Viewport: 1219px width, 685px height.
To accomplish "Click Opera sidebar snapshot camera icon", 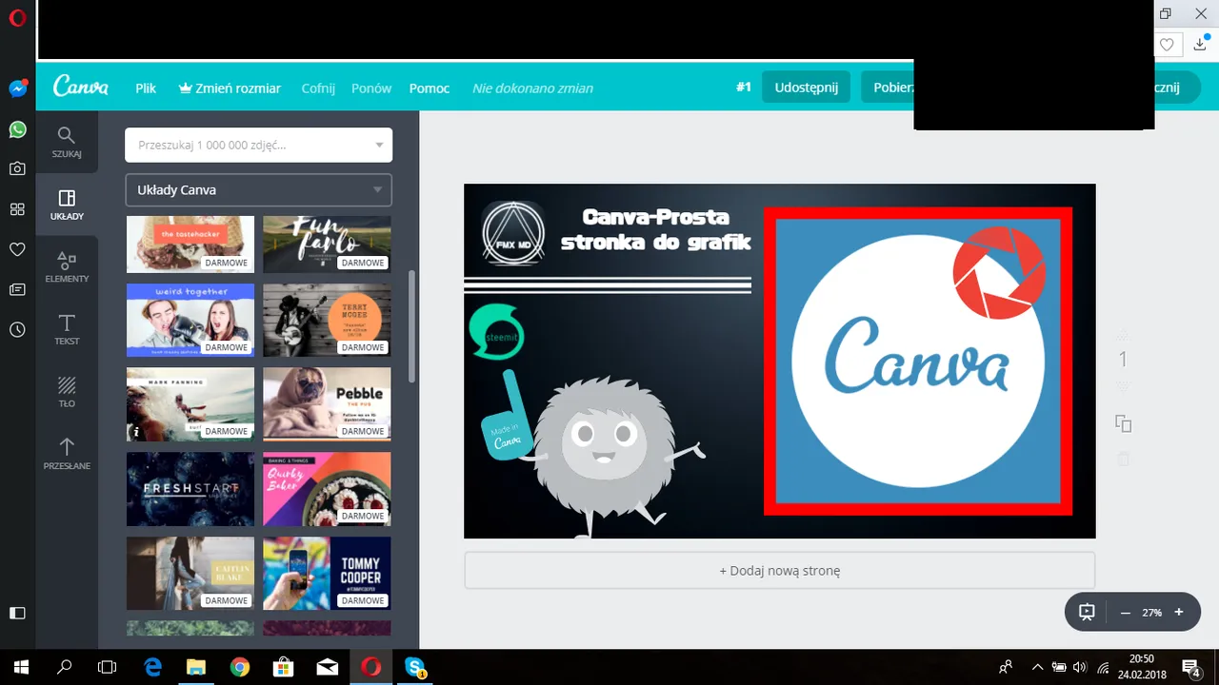I will pos(17,168).
